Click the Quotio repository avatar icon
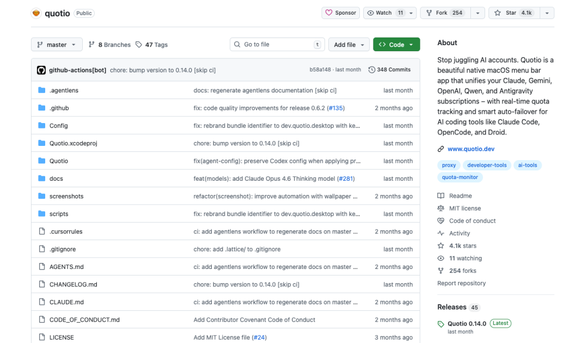The width and height of the screenshot is (588, 343). tap(36, 13)
